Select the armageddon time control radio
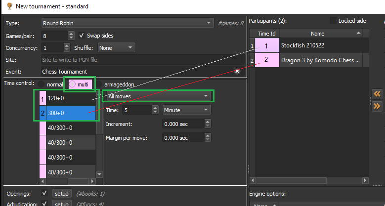The width and height of the screenshot is (385, 206). click(99, 84)
